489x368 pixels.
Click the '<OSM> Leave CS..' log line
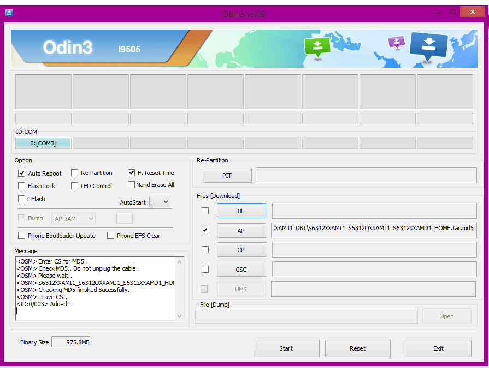click(42, 297)
